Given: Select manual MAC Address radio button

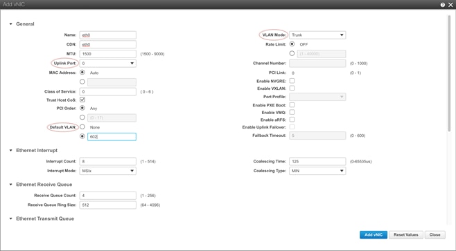Looking at the screenshot, I should point(82,82).
